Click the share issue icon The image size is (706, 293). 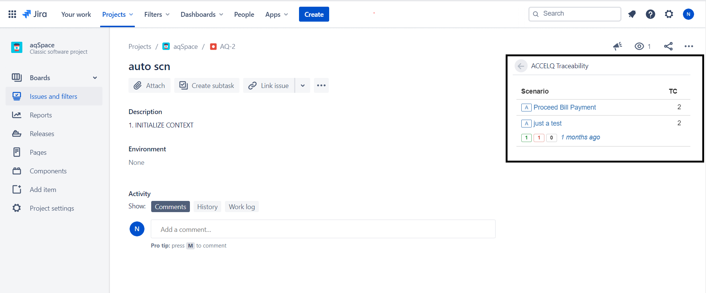pos(668,46)
